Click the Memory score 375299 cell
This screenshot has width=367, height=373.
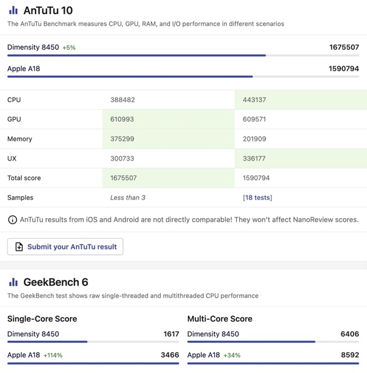(x=122, y=139)
